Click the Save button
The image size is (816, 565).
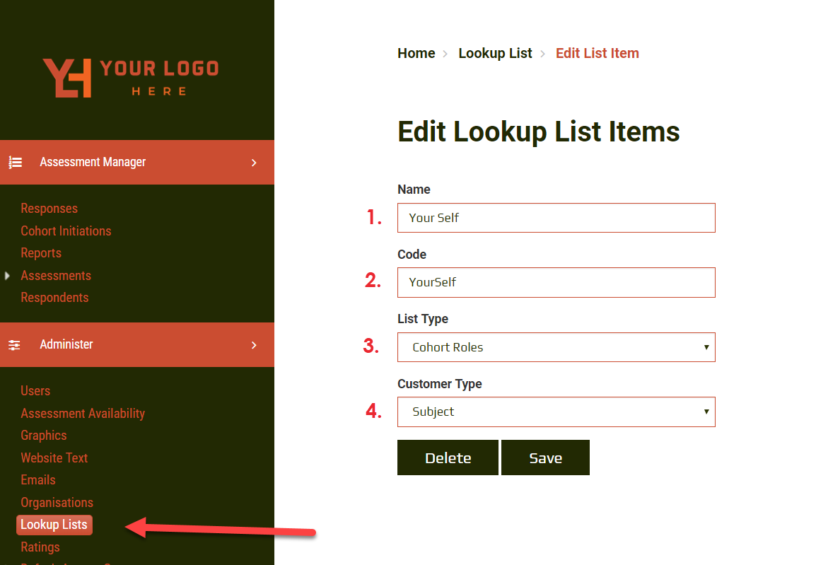pos(545,458)
